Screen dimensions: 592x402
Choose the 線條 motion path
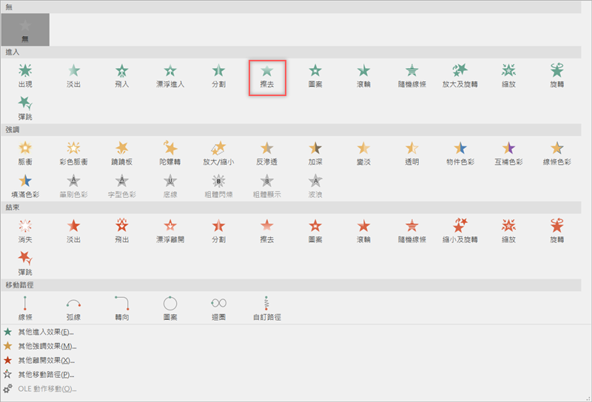(25, 308)
